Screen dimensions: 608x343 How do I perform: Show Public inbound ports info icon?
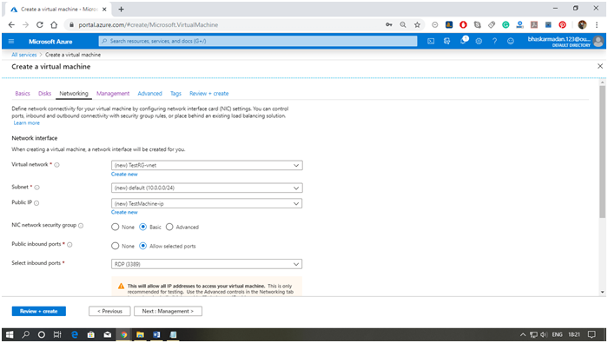(69, 245)
